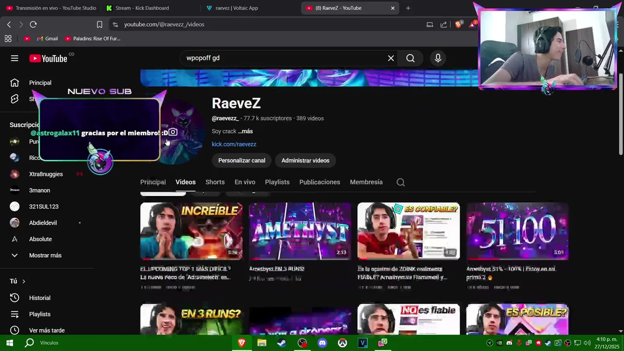Open the Publicaciones channel tab
This screenshot has width=624, height=351.
click(x=320, y=182)
